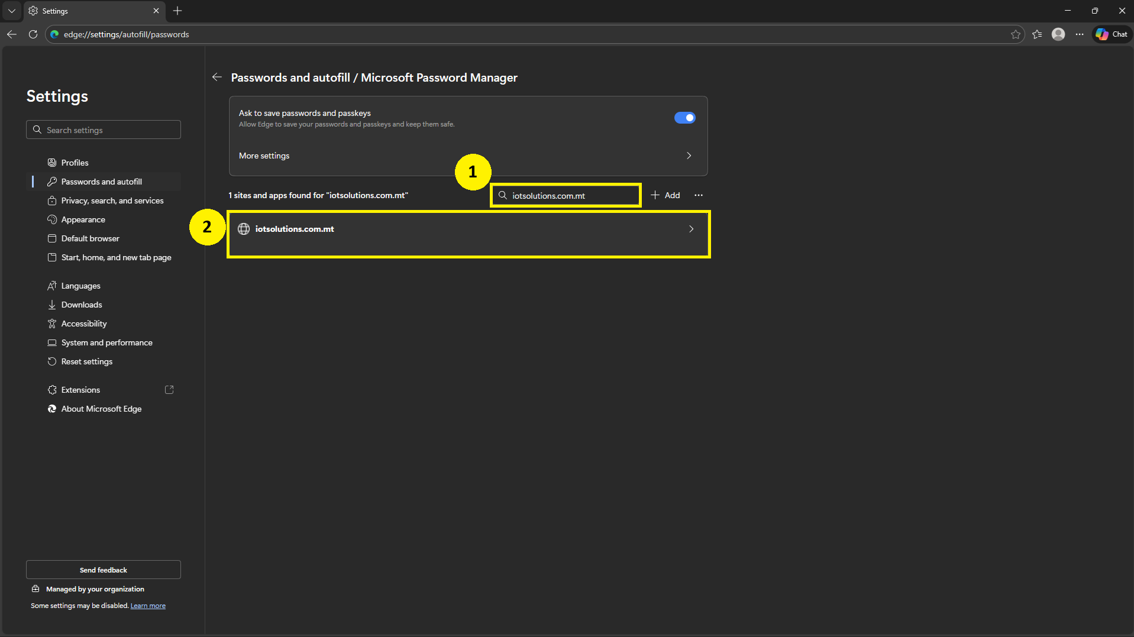Open the Favorites list icon
Screen dimensions: 1134x637
tap(1037, 34)
